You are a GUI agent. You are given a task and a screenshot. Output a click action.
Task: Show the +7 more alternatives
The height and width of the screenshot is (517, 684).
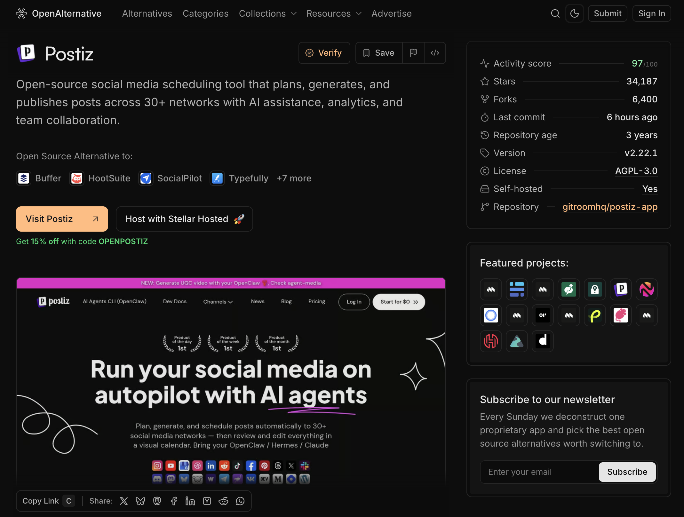click(x=294, y=178)
